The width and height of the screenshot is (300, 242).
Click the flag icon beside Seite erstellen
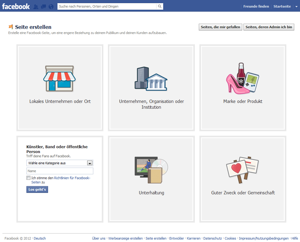click(x=11, y=27)
